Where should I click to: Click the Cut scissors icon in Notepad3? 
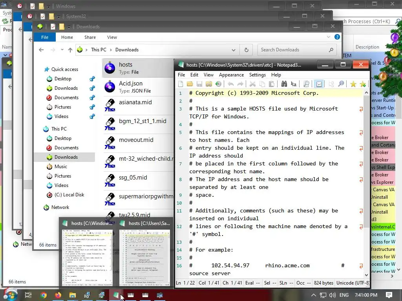(252, 84)
